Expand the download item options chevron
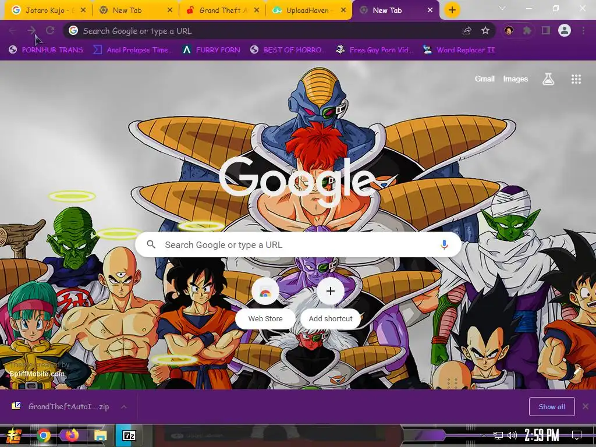The height and width of the screenshot is (447, 596). [124, 407]
